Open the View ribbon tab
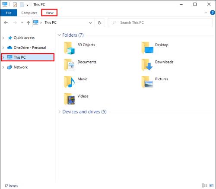This screenshot has height=189, width=216. [49, 13]
